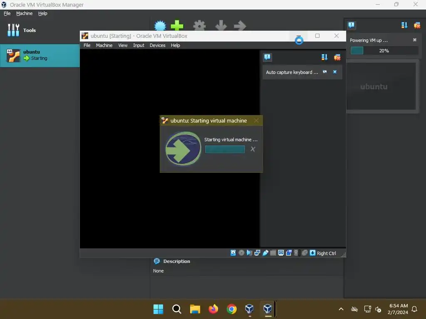Open the File menu in the ubuntu VM window

click(x=87, y=45)
